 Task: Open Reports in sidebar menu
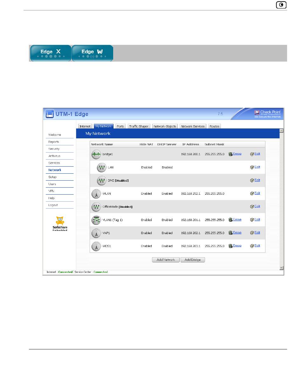point(54,142)
